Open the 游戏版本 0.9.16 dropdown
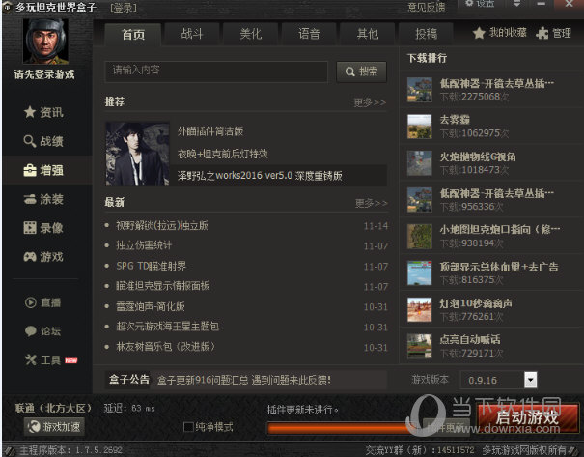The image size is (584, 457). (x=530, y=380)
